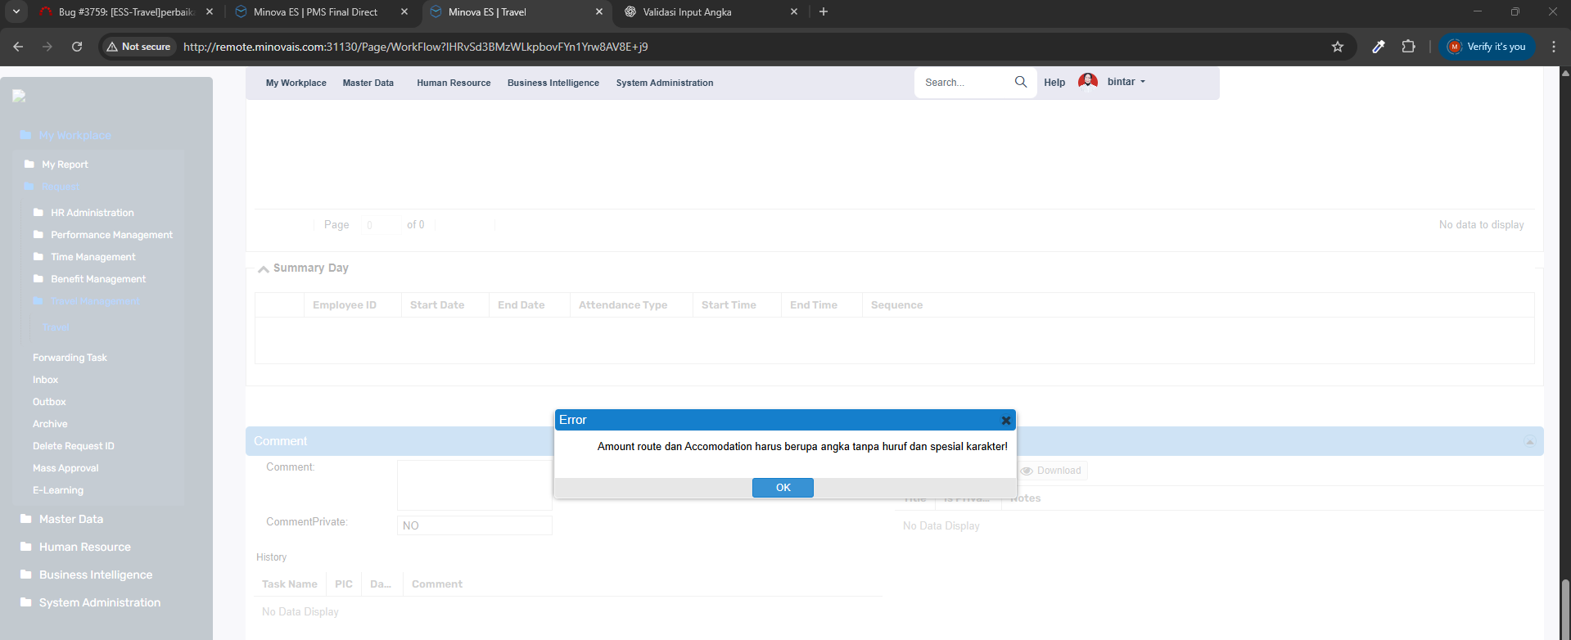Screen dimensions: 1571x640
Task: Collapse the Summary Day section
Action: (264, 268)
